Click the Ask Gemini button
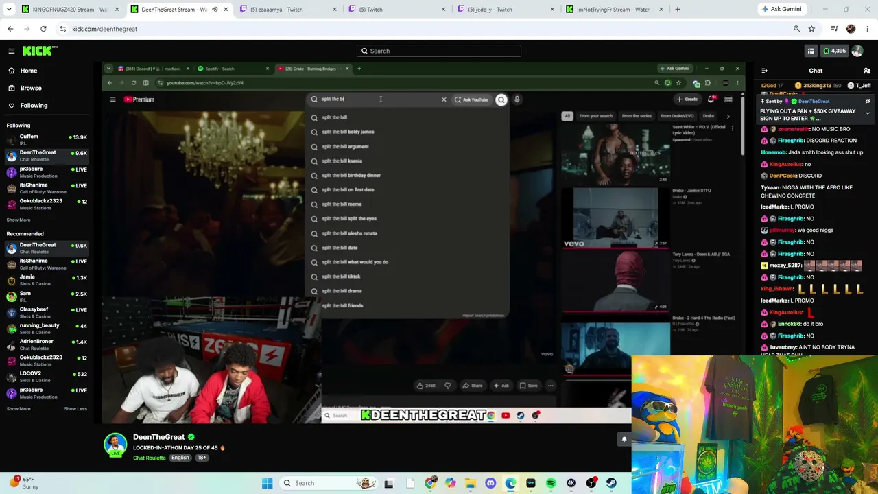This screenshot has width=878, height=494. (781, 10)
